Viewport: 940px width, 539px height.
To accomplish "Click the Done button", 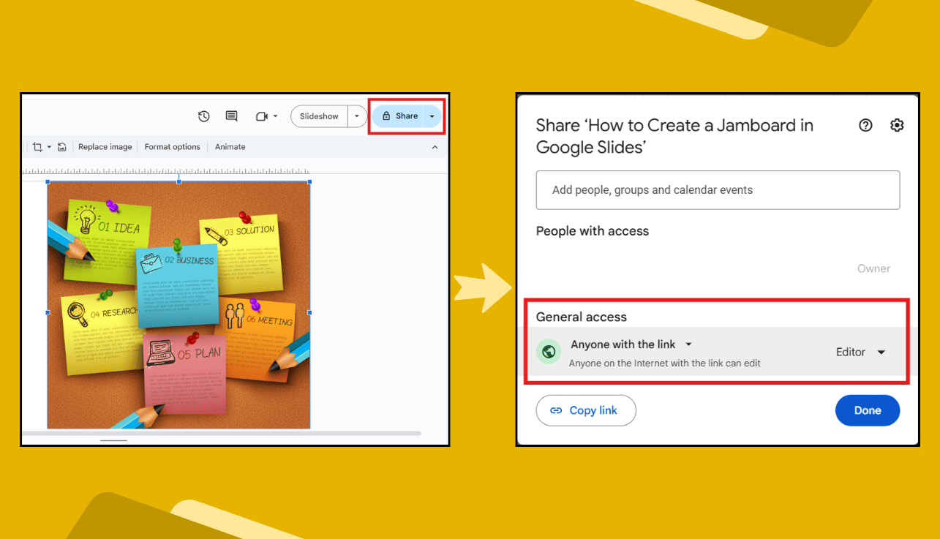I will coord(868,410).
